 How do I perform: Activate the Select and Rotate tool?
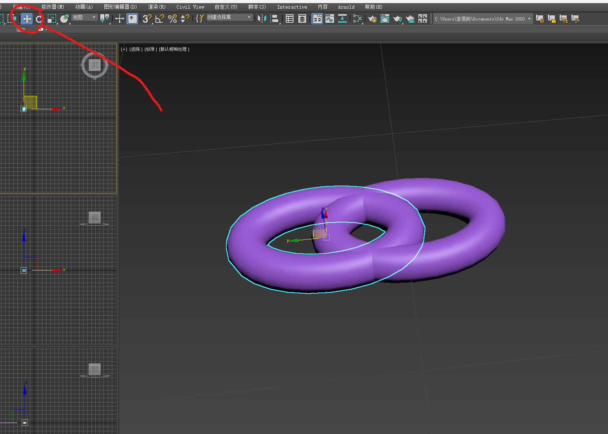[39, 18]
